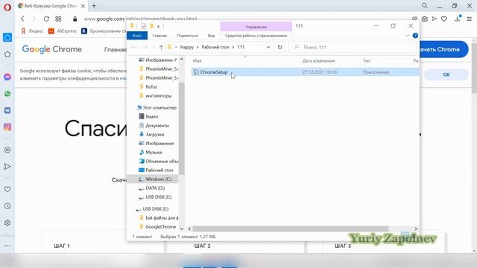Image resolution: width=477 pixels, height=268 pixels.
Task: Open bookmarks heart in Opera sidebar
Action: click(x=7, y=189)
